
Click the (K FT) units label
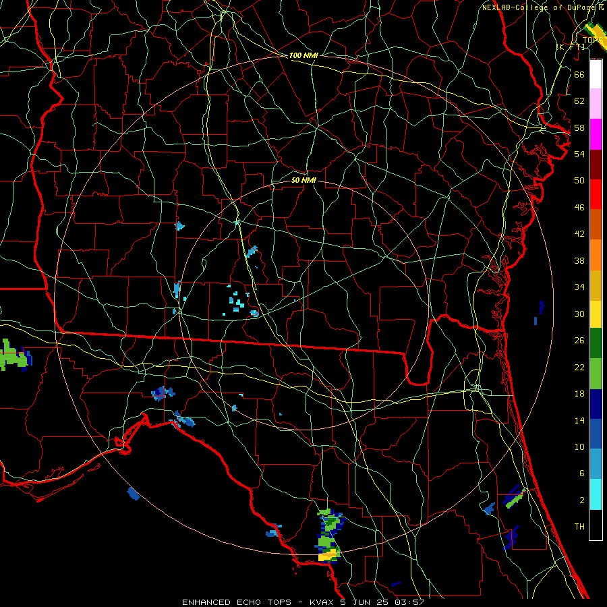pyautogui.click(x=571, y=47)
